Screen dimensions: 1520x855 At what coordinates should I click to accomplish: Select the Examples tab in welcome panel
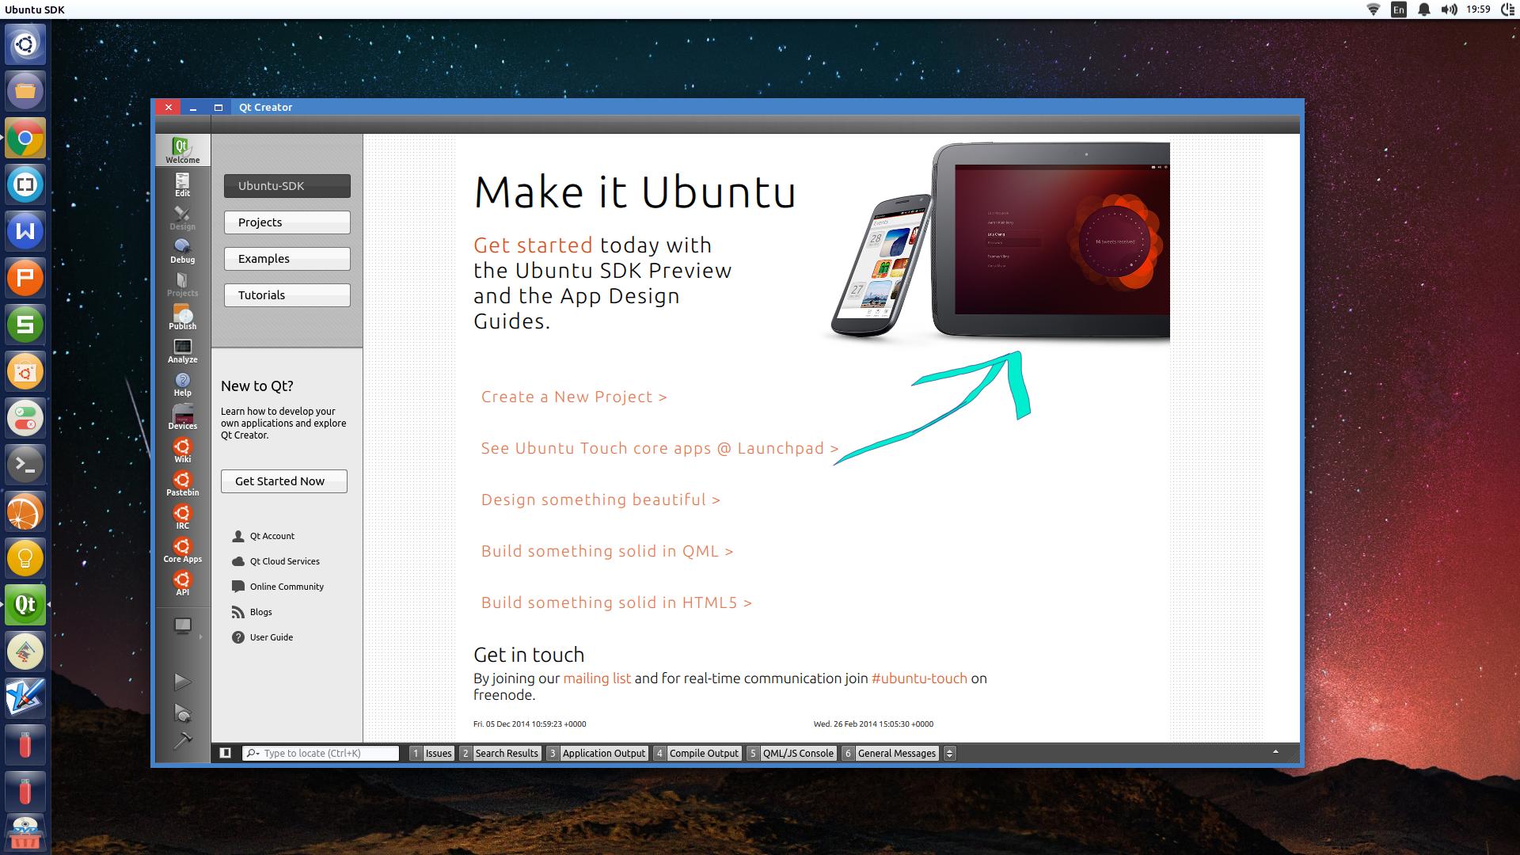coord(287,259)
